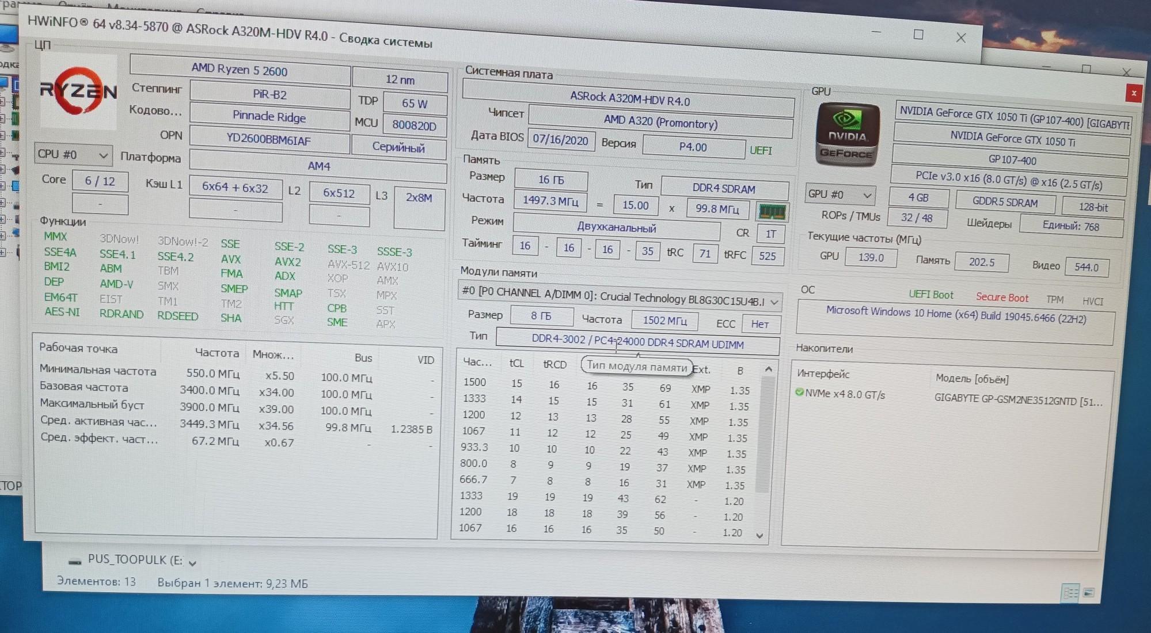Click the L1 cache value 6x64 + 6x32

[x=235, y=188]
